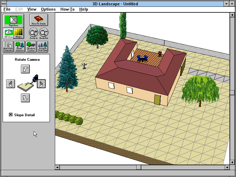Screen dimensions: 236x177
Task: Rotate camera upward with top arrow
Action: click(x=25, y=69)
